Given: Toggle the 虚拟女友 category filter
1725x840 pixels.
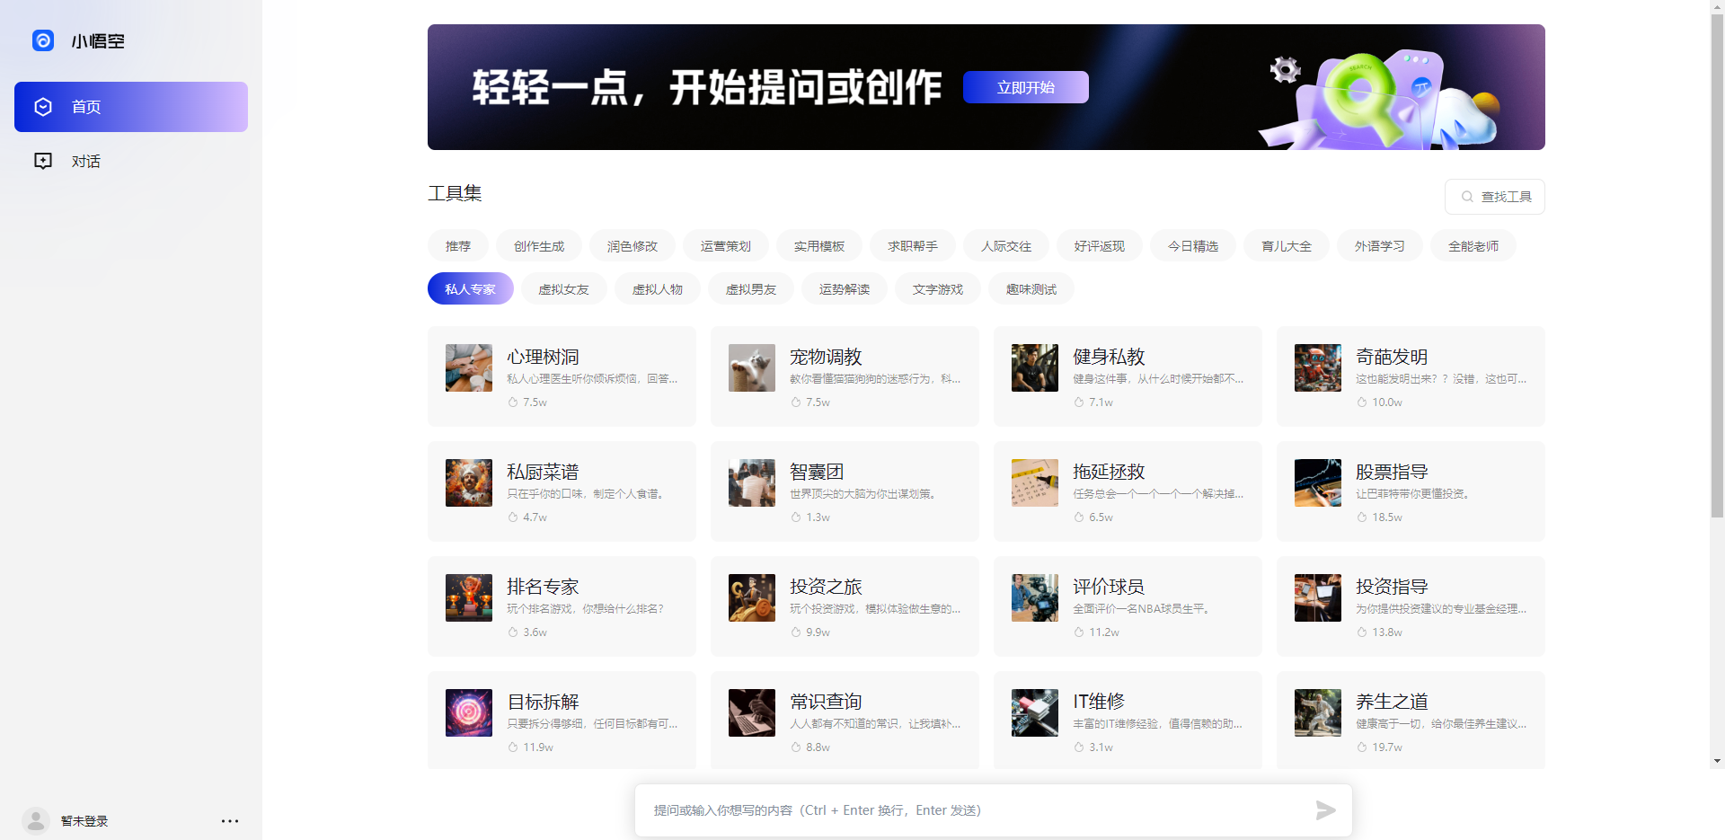Looking at the screenshot, I should pyautogui.click(x=564, y=288).
